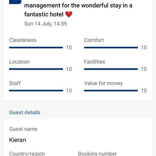Click the Facilities label
The width and height of the screenshot is (156, 156).
click(94, 62)
